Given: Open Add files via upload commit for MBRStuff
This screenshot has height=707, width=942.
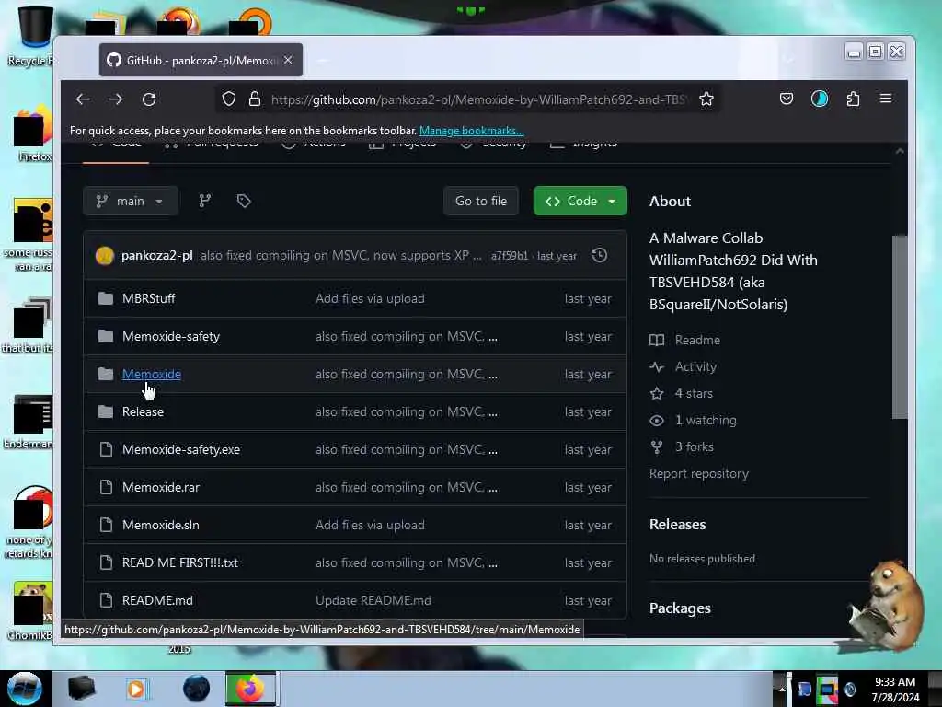Looking at the screenshot, I should [x=370, y=298].
